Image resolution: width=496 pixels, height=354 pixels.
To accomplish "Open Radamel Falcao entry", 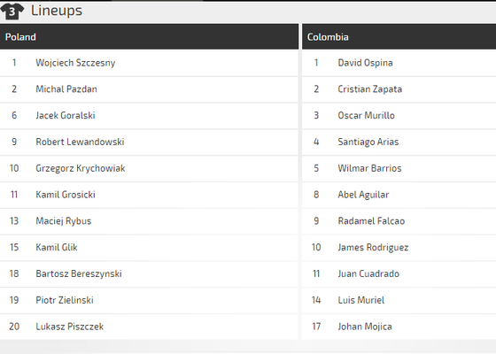I will tap(371, 221).
